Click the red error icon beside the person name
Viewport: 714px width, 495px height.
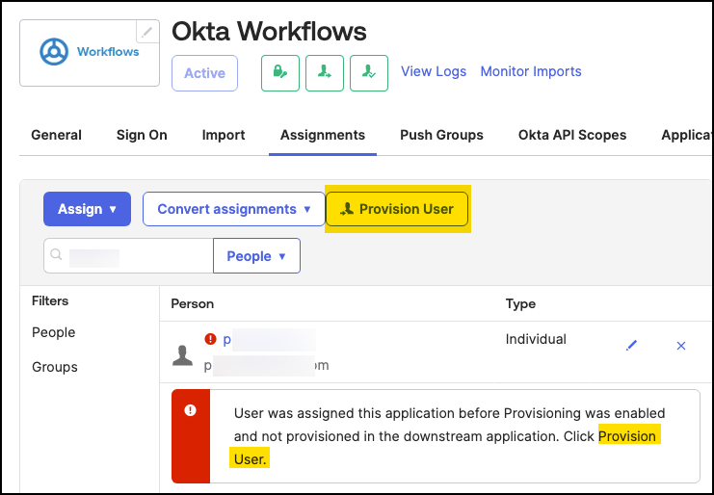coord(210,339)
